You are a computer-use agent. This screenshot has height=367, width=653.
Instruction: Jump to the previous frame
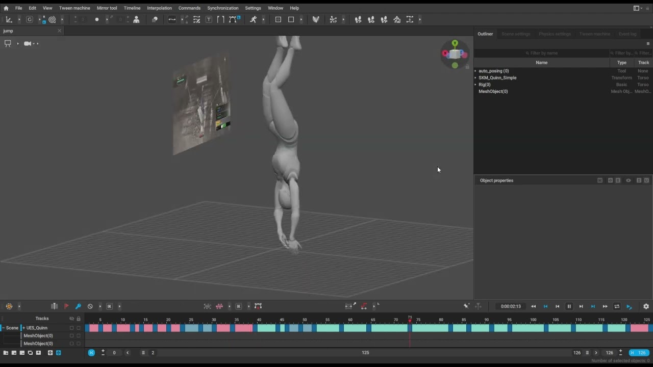pyautogui.click(x=557, y=306)
